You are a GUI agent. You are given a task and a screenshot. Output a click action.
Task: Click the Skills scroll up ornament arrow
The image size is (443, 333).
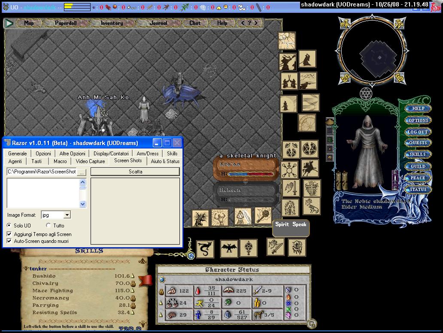tap(143, 261)
